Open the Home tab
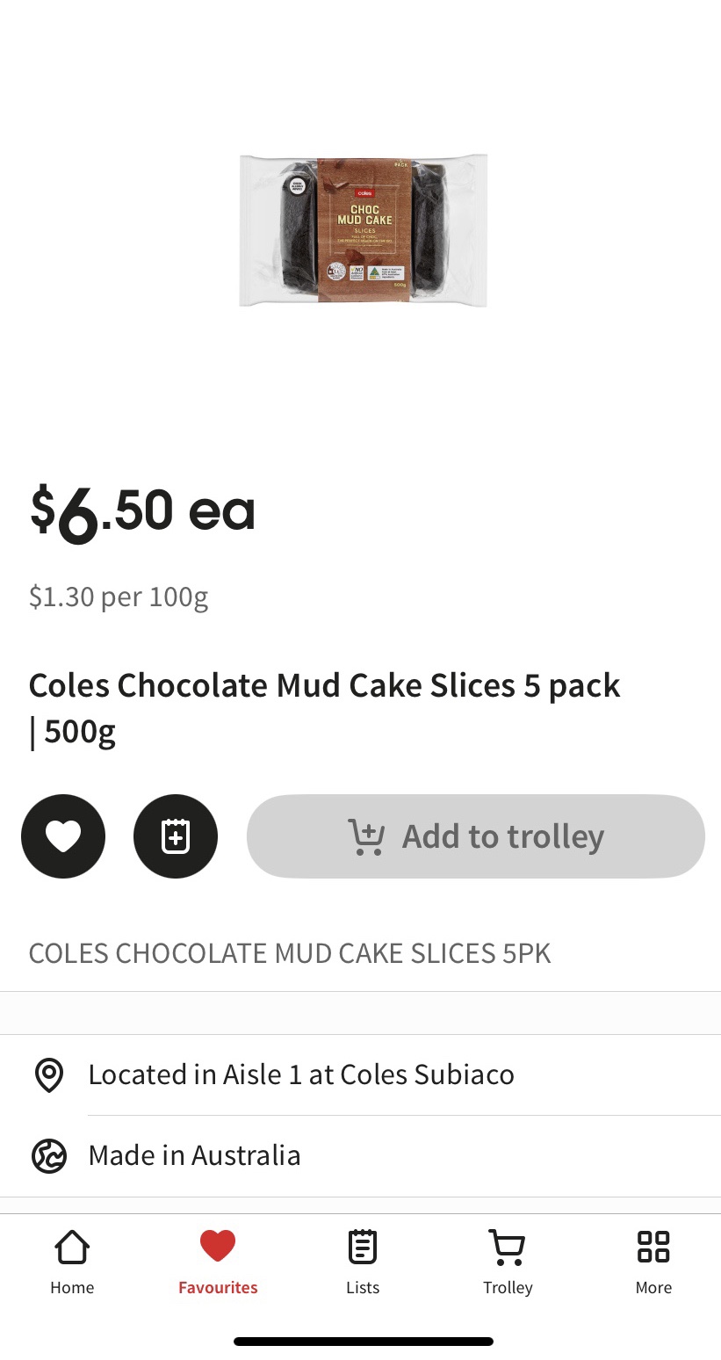This screenshot has width=721, height=1360. (72, 1263)
